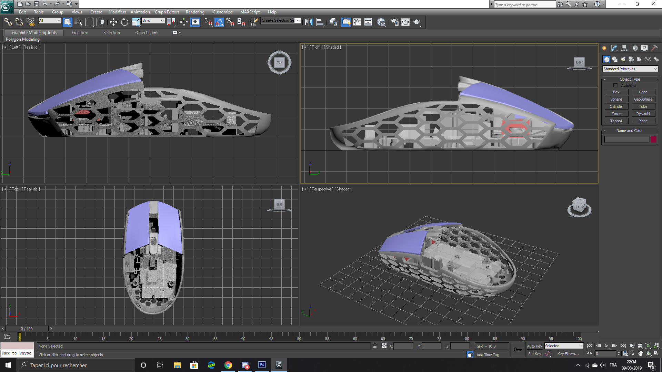Open the object color swatch
662x372 pixels.
[653, 139]
